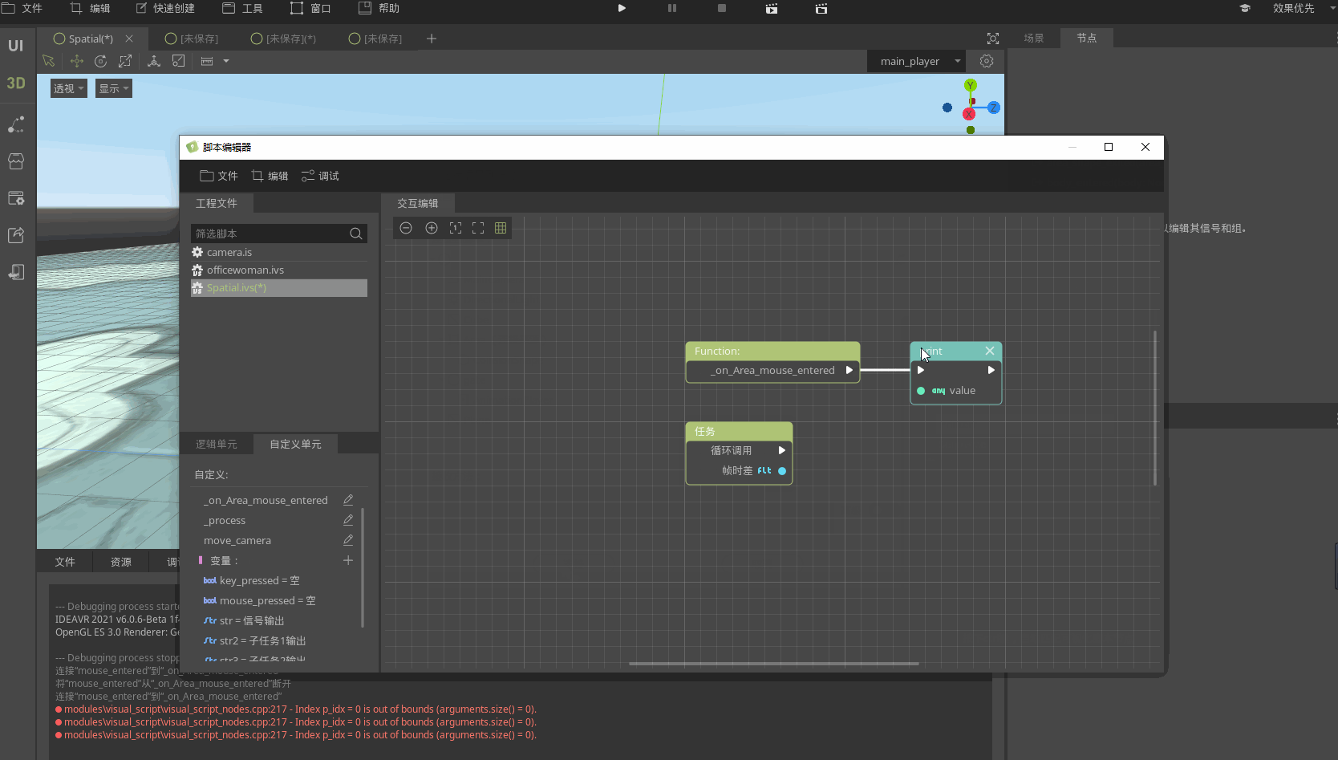Click the pause button in top bar

coord(672,8)
